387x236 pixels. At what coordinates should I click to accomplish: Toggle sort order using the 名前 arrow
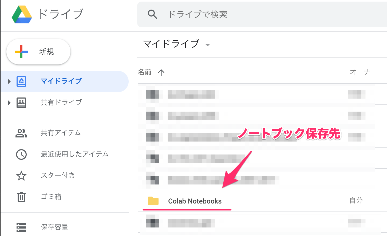point(161,72)
